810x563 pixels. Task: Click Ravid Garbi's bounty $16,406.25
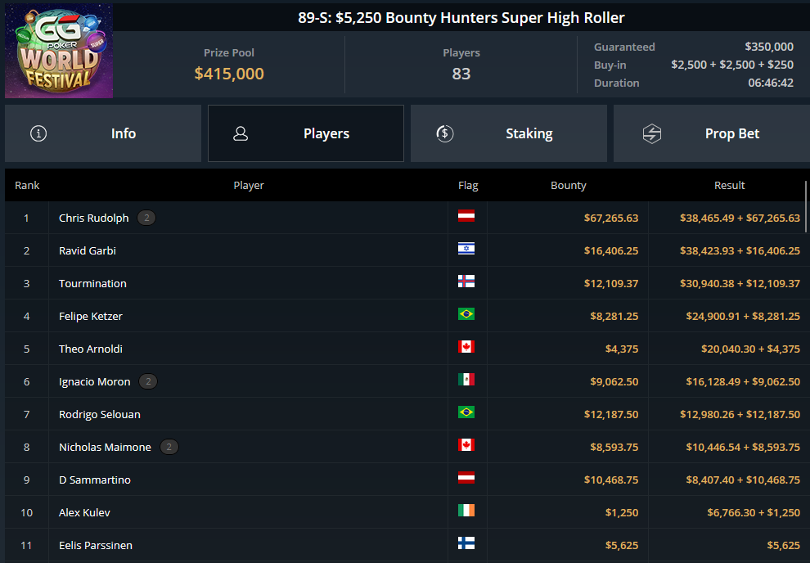(611, 251)
